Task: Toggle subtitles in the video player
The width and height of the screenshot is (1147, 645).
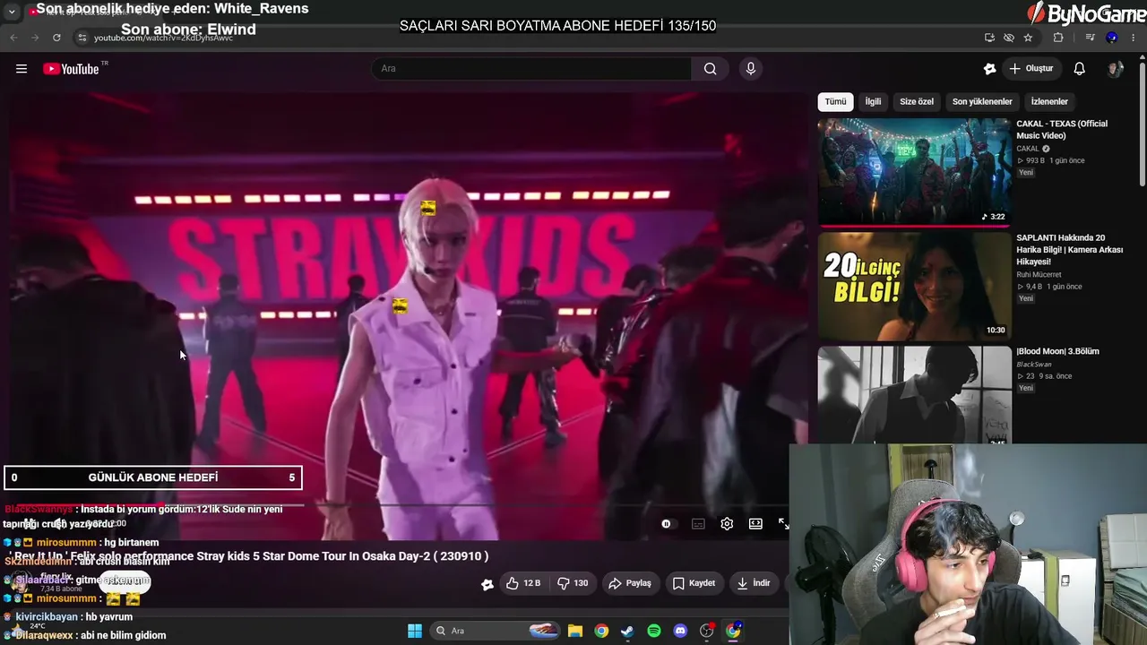Action: [x=698, y=524]
